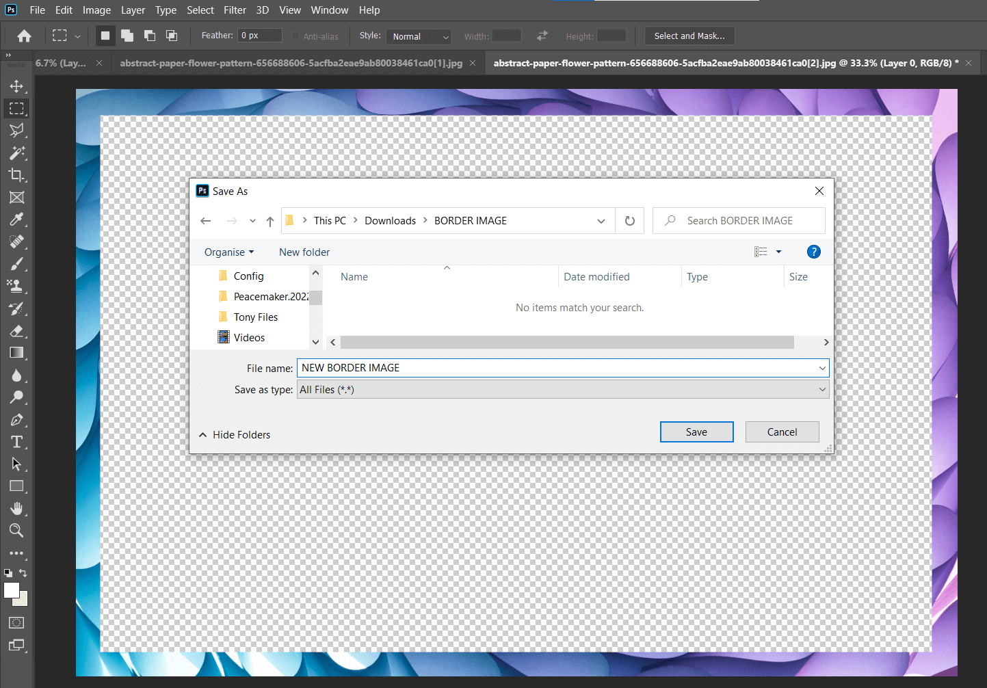Enable the Anti-alias checkbox

coord(297,36)
